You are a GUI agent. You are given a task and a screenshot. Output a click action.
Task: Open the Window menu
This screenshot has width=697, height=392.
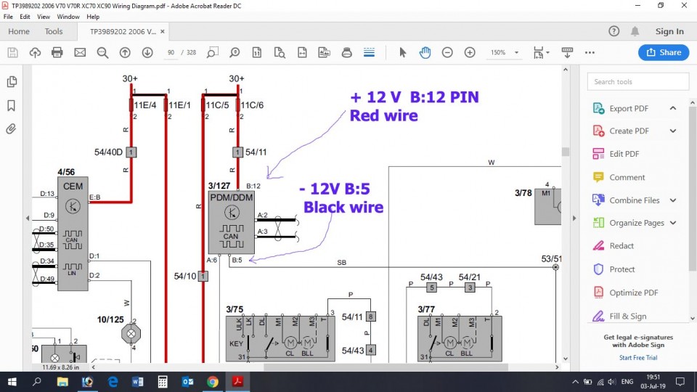[68, 17]
